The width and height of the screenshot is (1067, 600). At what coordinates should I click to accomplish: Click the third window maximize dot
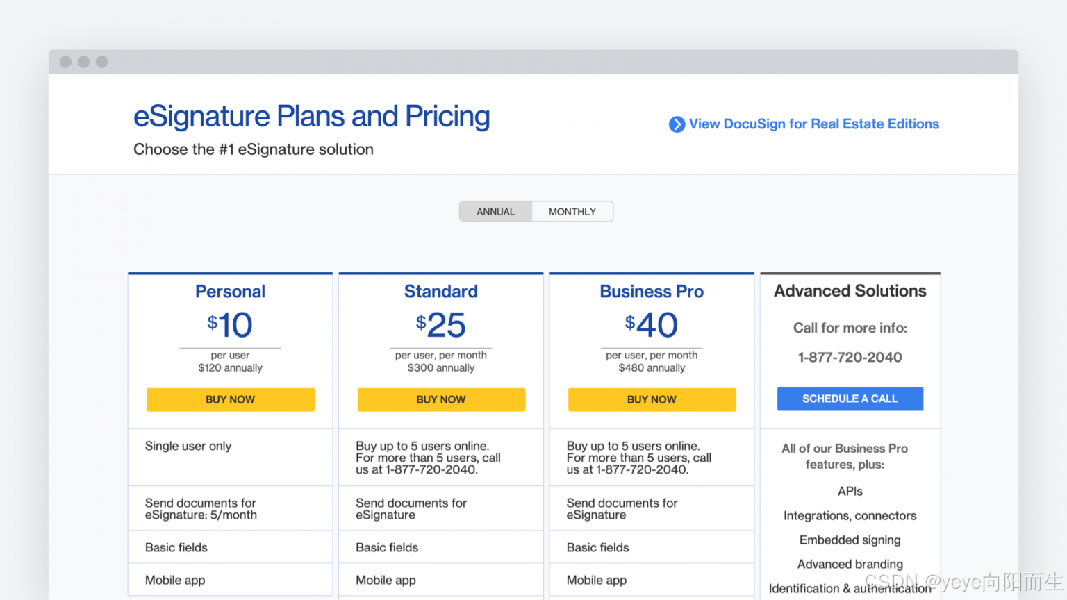[102, 62]
